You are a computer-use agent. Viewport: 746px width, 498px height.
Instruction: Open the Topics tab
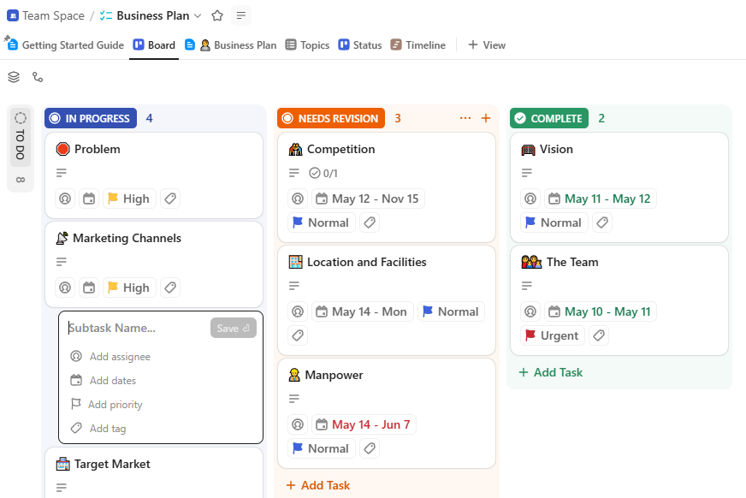tap(307, 44)
